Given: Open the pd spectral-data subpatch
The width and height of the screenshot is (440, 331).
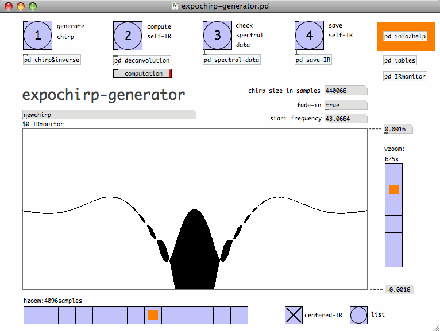Looking at the screenshot, I should 231,60.
